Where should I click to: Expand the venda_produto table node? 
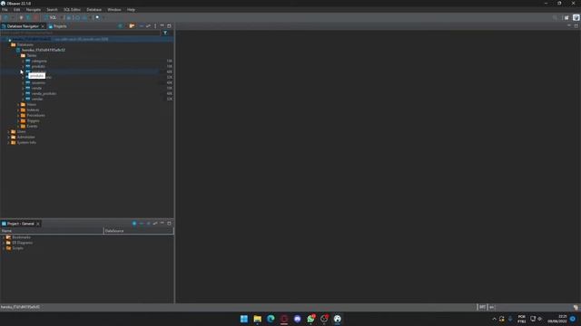pyautogui.click(x=23, y=93)
